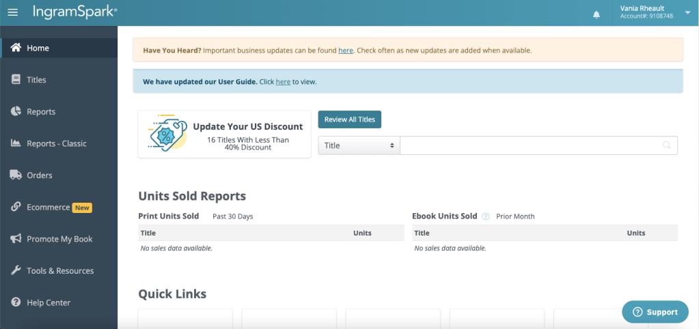This screenshot has height=329, width=699.
Task: Expand the Vania Rheault account dropdown
Action: (x=687, y=12)
